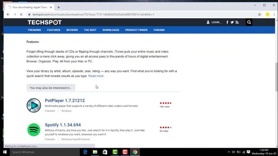View site info via padlock icon
Viewport: 278px width, 156px height.
coord(29,14)
